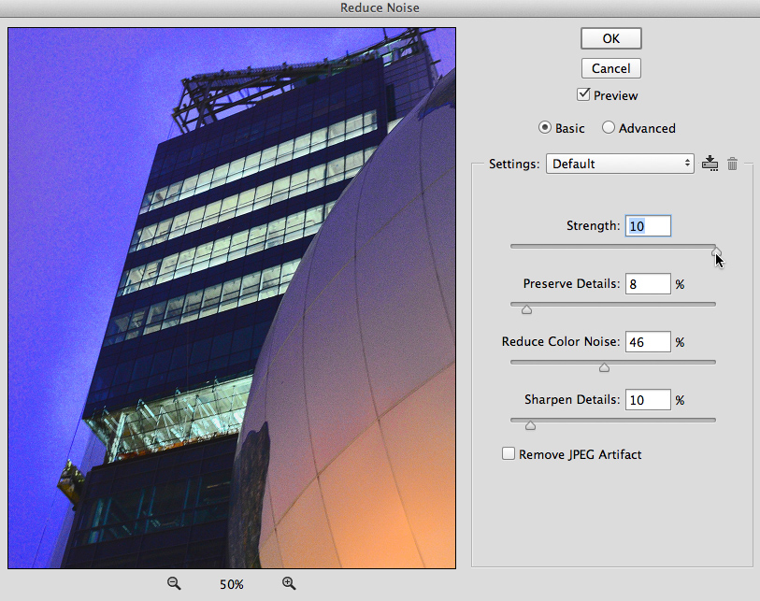Image resolution: width=760 pixels, height=601 pixels.
Task: Click OK to apply noise reduction
Action: [x=610, y=38]
